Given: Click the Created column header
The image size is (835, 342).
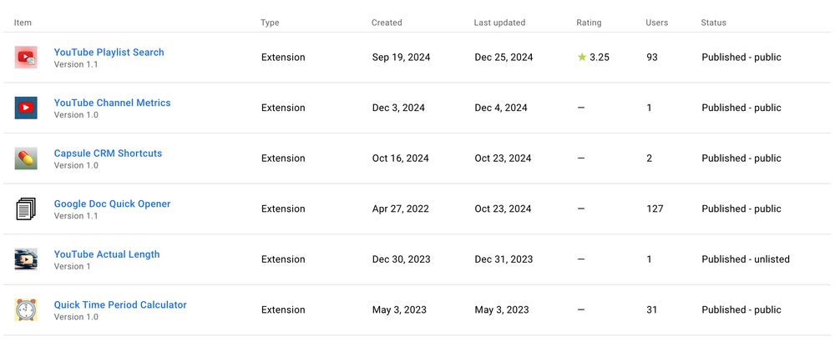Looking at the screenshot, I should click(x=387, y=23).
